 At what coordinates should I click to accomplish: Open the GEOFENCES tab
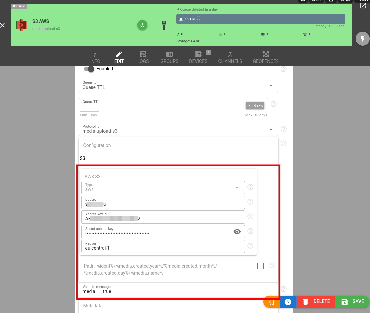pos(266,57)
